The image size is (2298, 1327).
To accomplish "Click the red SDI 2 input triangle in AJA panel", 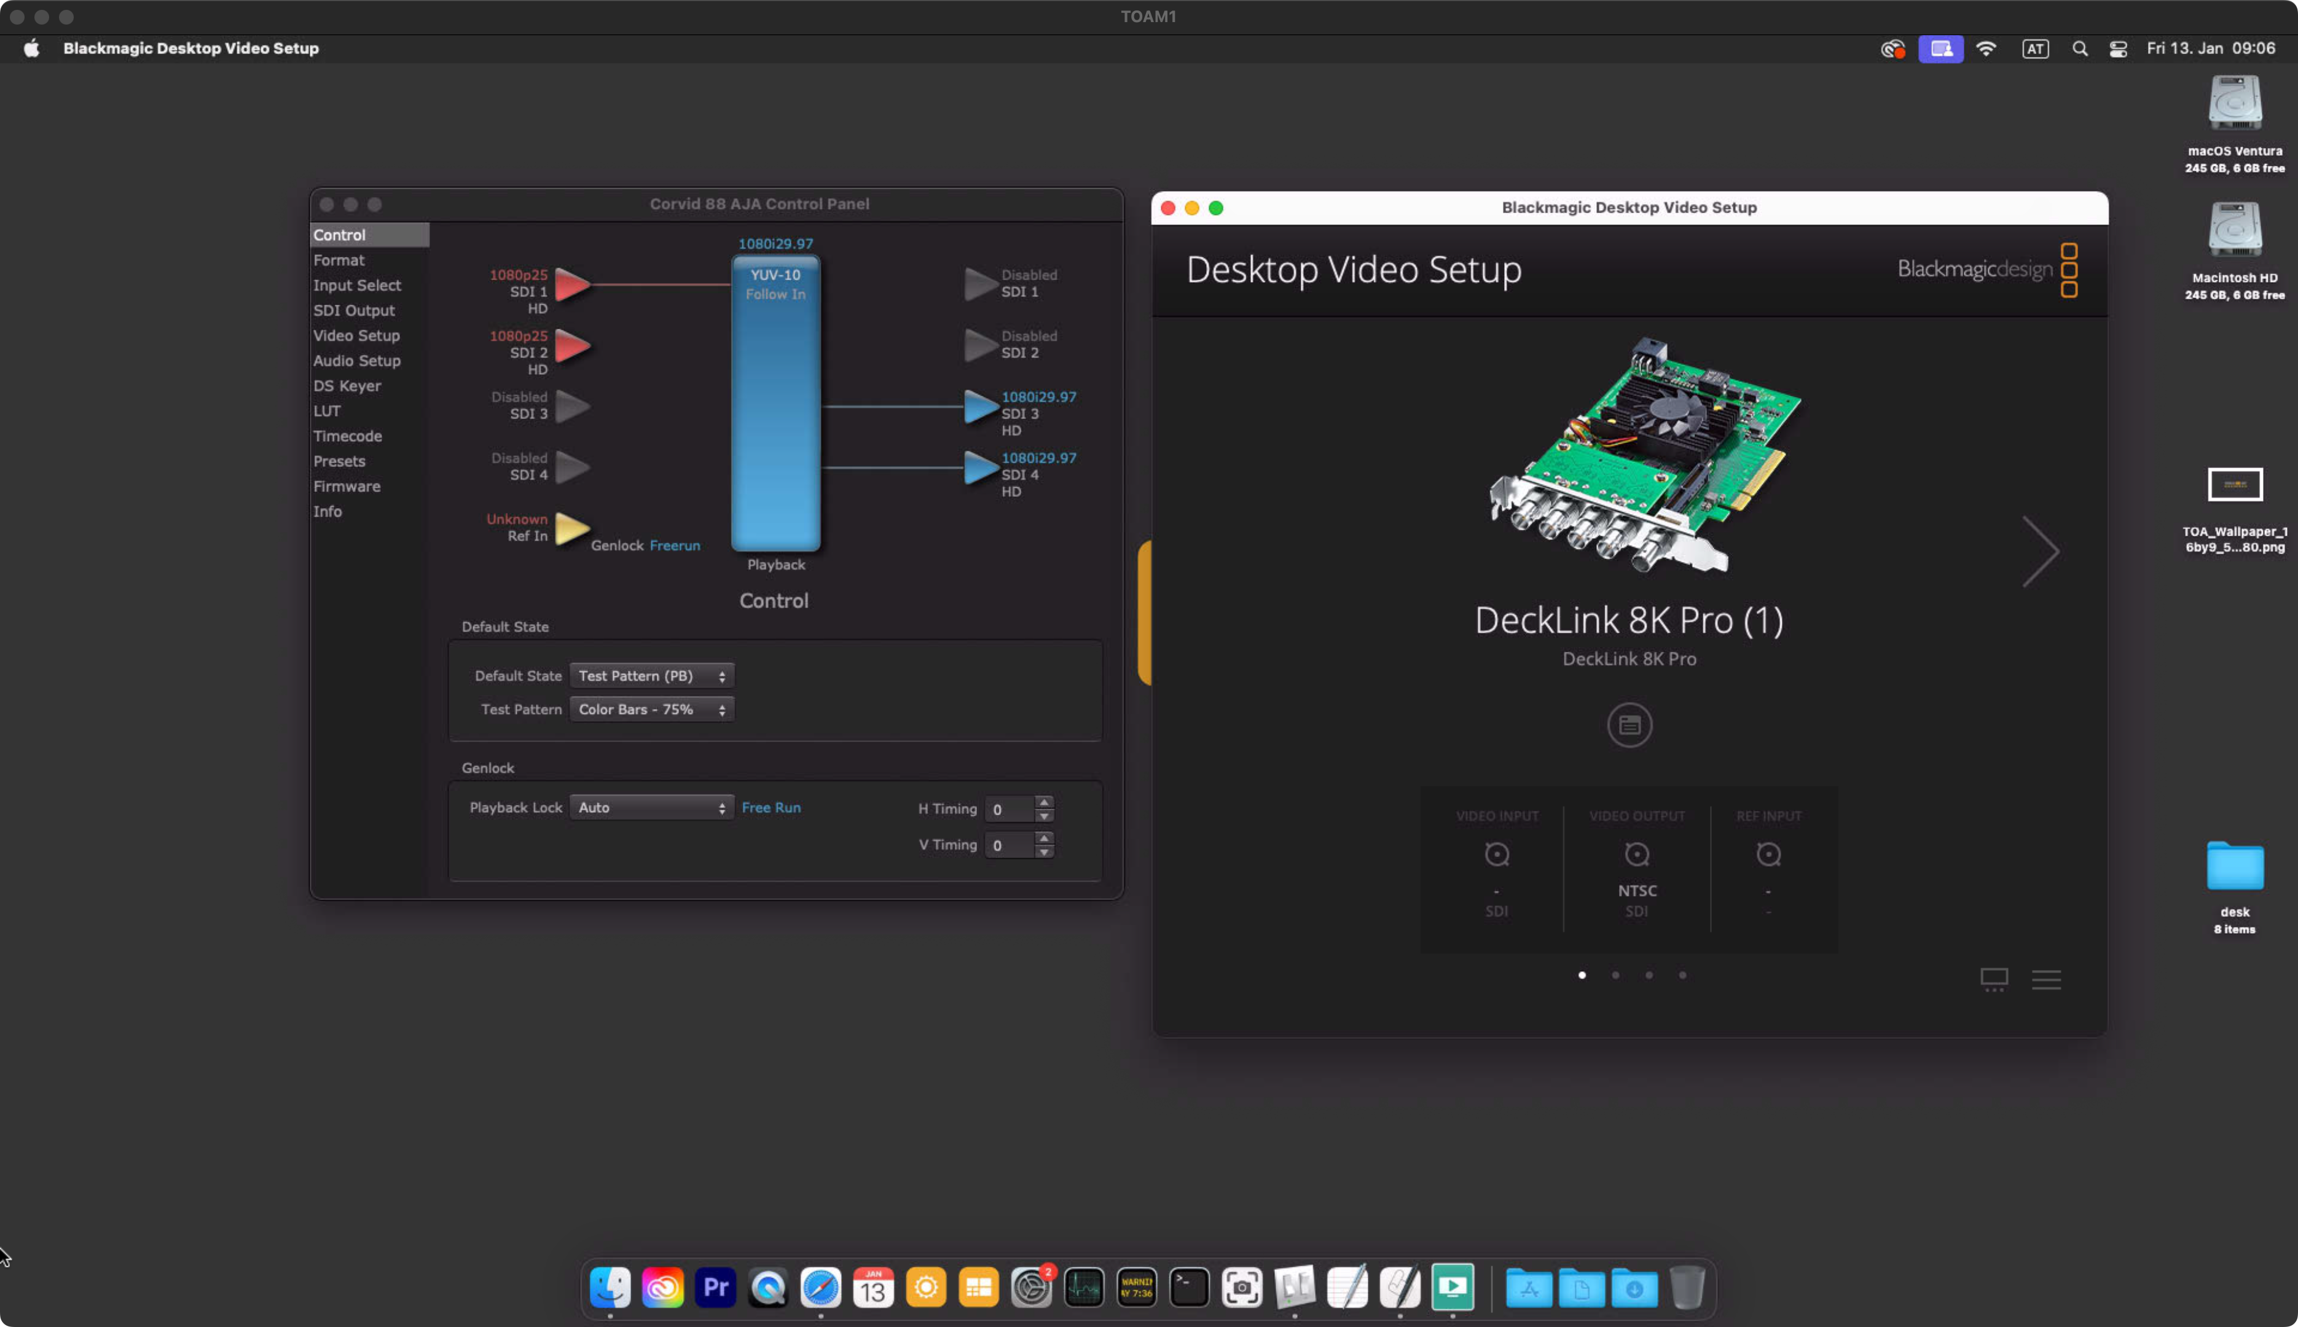I will 571,345.
